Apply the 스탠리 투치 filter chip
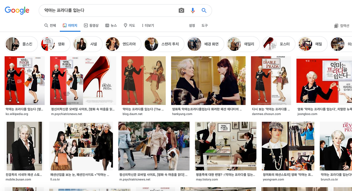 coord(164,44)
